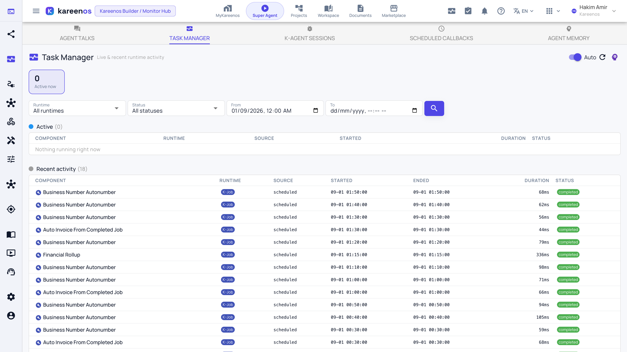Image resolution: width=627 pixels, height=352 pixels.
Task: Click the Active now counter card
Action: click(x=47, y=82)
